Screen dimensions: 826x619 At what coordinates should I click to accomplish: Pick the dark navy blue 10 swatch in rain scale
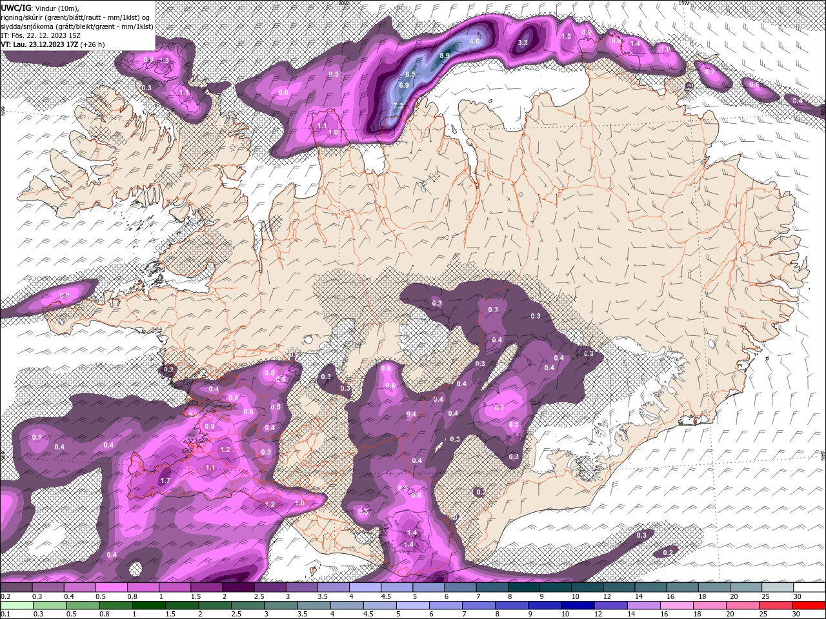[576, 605]
